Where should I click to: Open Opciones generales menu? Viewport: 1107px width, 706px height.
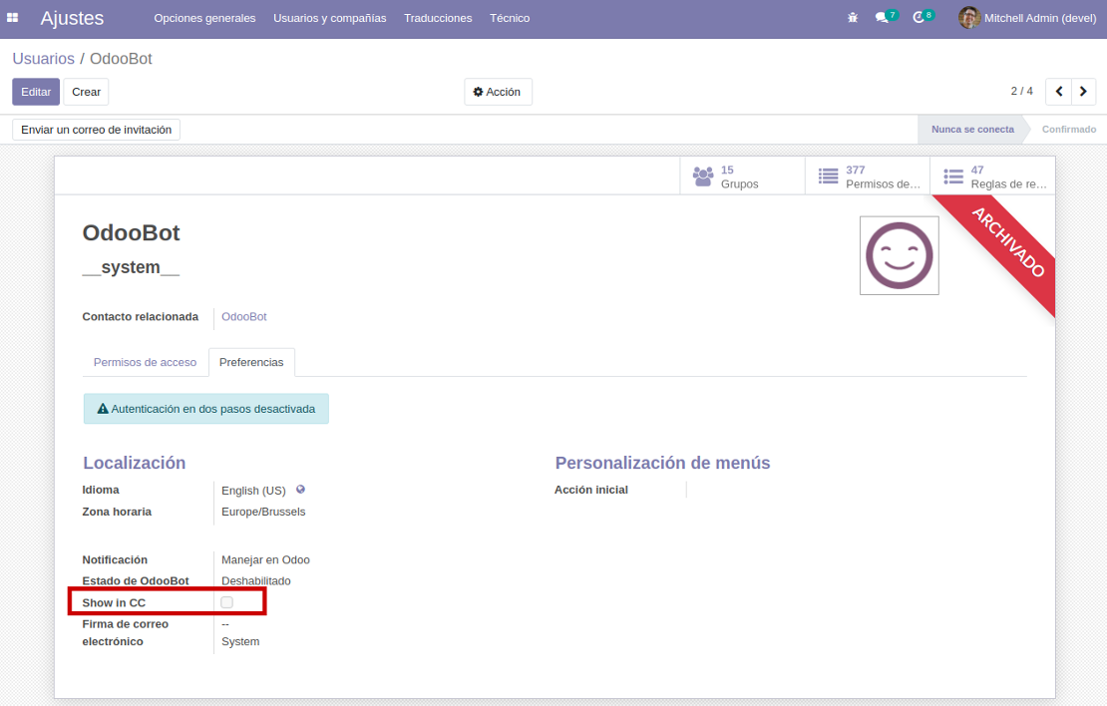tap(204, 18)
